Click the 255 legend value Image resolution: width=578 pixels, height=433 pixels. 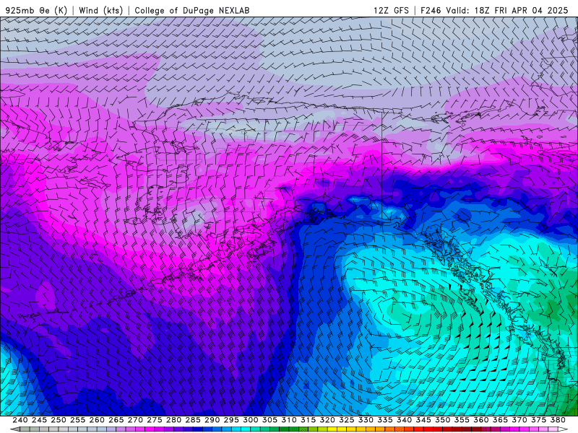click(77, 420)
